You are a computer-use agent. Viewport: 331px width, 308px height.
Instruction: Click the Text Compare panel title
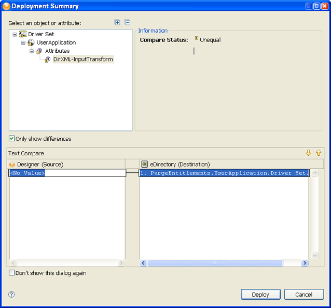pyautogui.click(x=26, y=153)
